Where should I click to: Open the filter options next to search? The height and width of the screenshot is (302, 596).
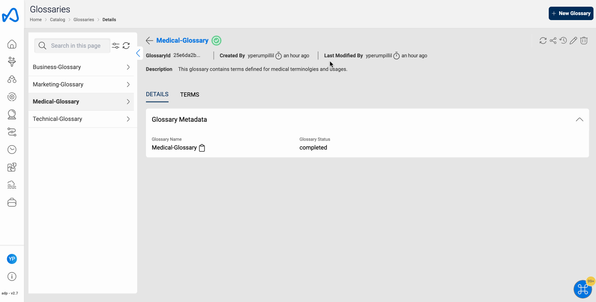[x=116, y=46]
